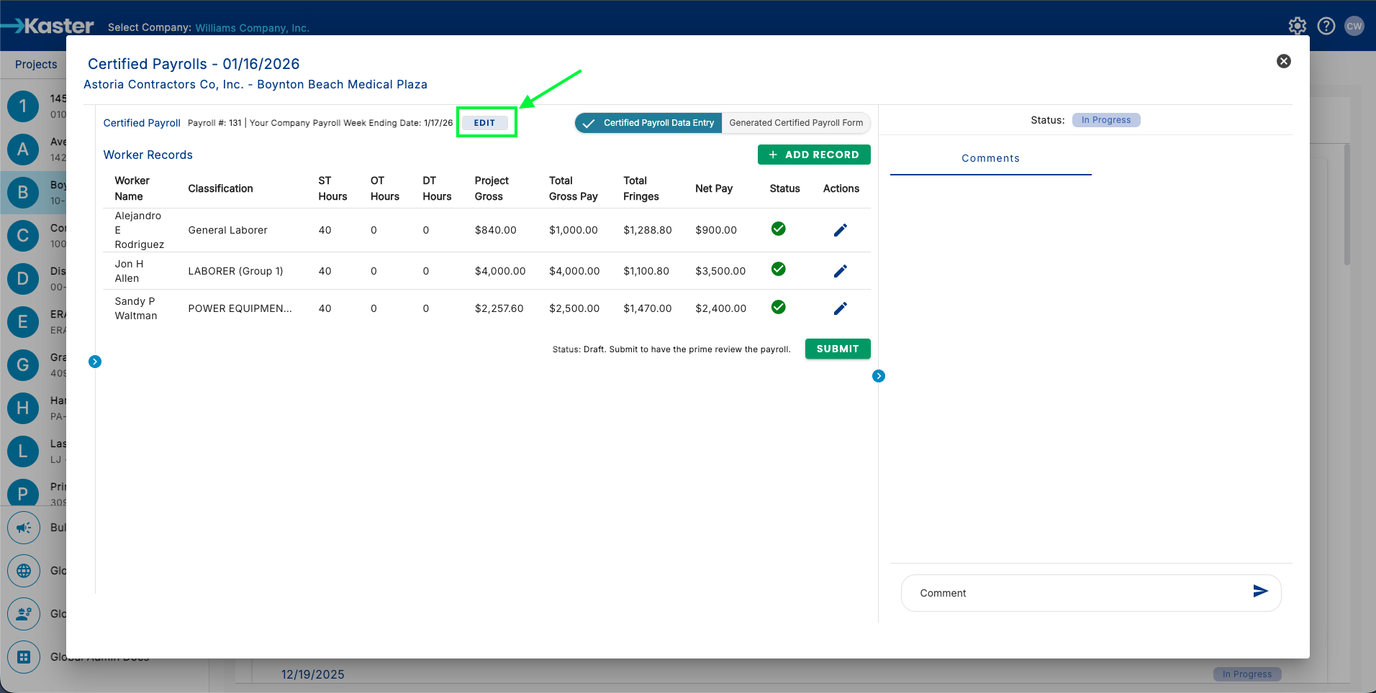The height and width of the screenshot is (693, 1376).
Task: Send comment using paper plane icon
Action: coord(1260,591)
